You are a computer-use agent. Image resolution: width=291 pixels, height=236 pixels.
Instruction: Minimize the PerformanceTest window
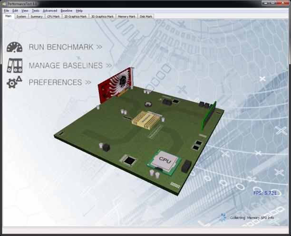point(266,2)
